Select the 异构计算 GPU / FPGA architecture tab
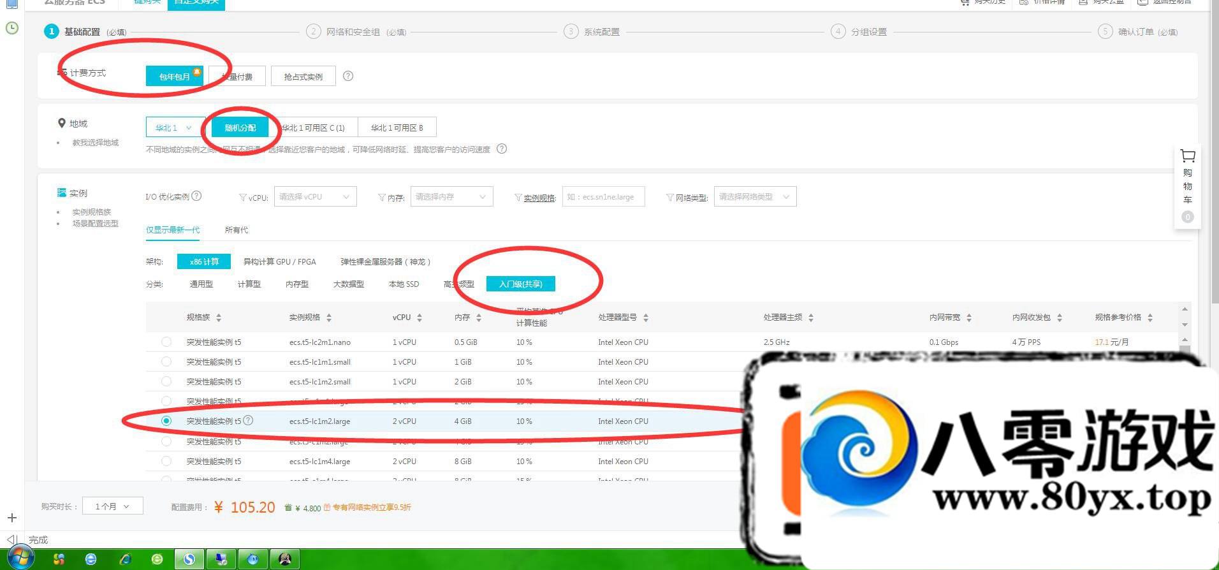 (x=279, y=261)
